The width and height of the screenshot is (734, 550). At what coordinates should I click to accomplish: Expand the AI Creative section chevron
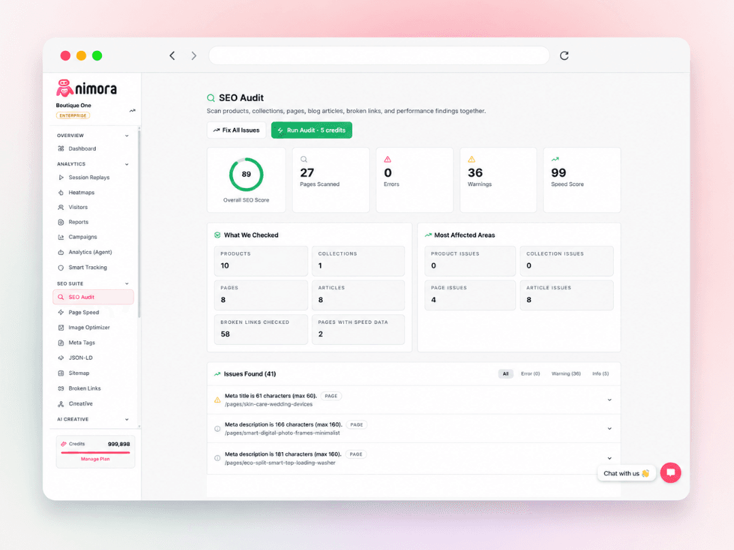pos(127,420)
